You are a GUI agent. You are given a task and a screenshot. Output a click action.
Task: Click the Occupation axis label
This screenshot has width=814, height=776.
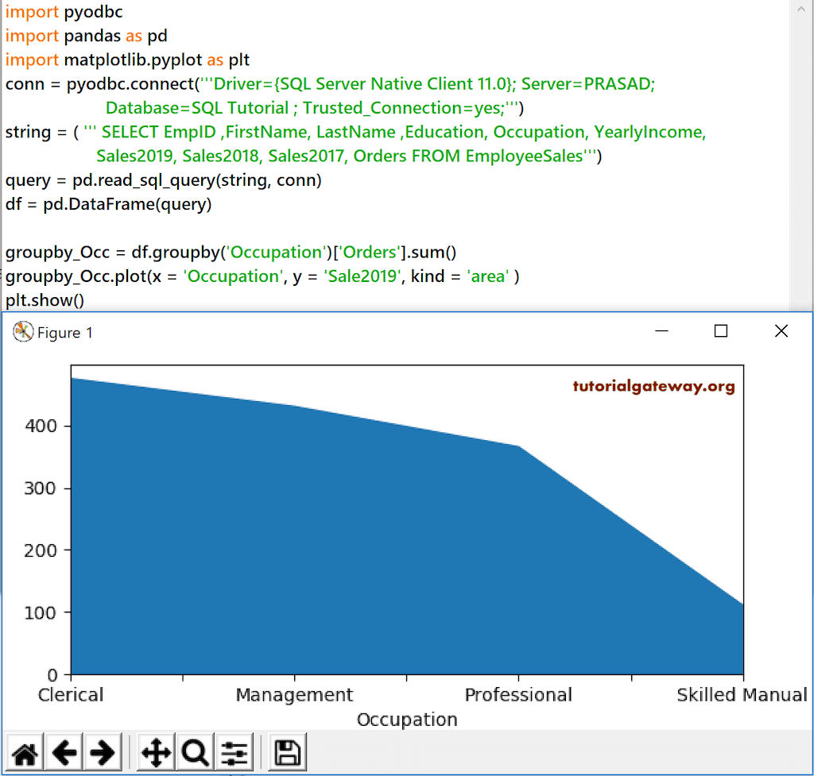(x=406, y=719)
